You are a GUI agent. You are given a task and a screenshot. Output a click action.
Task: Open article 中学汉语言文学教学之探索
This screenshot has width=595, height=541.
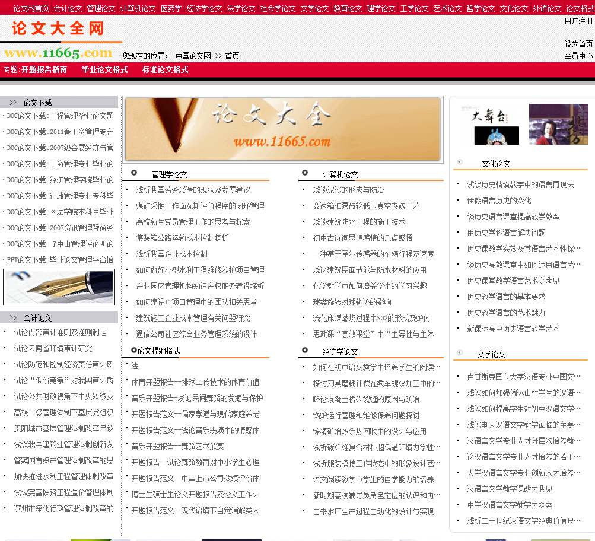click(510, 505)
